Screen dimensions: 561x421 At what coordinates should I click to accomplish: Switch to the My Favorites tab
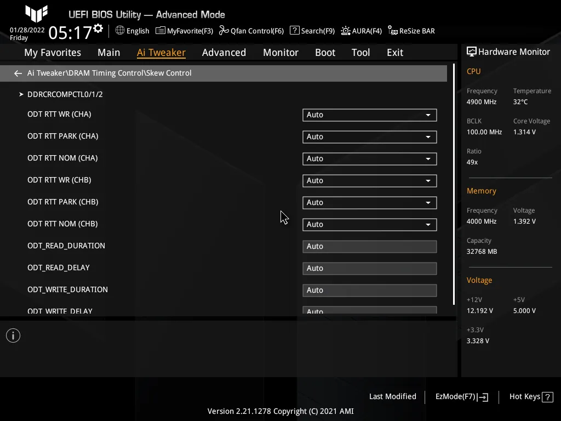[x=53, y=53]
